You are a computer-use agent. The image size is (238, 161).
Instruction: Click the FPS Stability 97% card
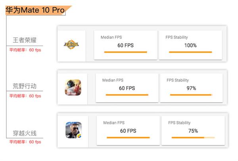[x=192, y=88]
